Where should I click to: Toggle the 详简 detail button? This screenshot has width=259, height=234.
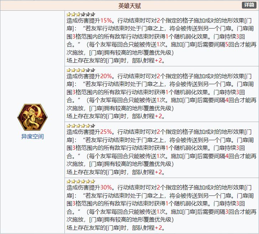pos(249,5)
